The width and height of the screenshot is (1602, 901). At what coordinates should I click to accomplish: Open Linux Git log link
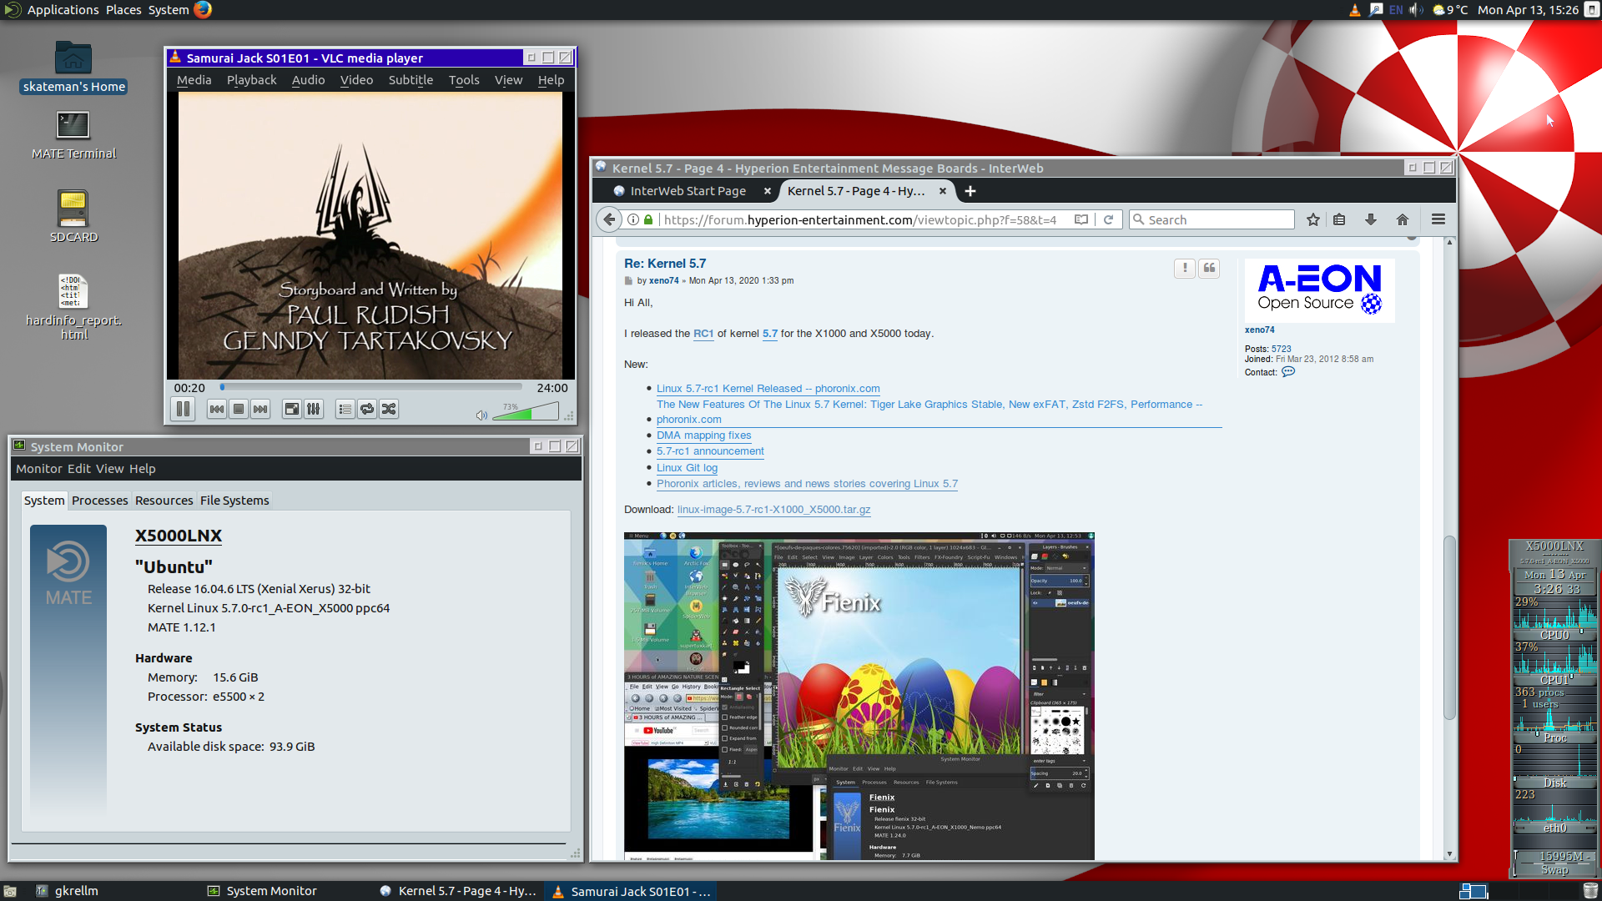point(687,468)
